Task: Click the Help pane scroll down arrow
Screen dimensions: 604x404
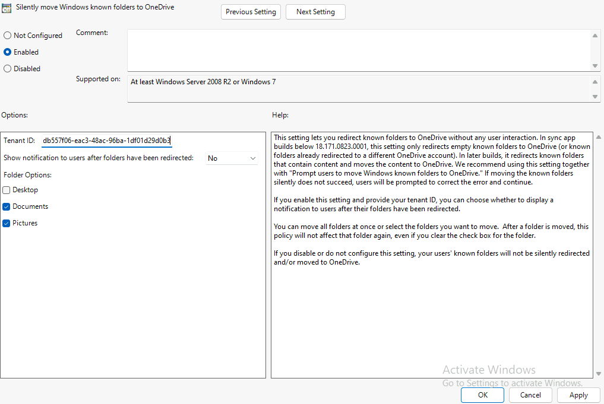Action: (599, 373)
